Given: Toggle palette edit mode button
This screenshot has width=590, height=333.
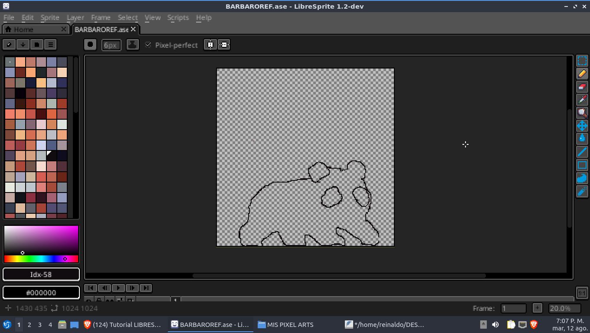Looking at the screenshot, I should tap(9, 44).
